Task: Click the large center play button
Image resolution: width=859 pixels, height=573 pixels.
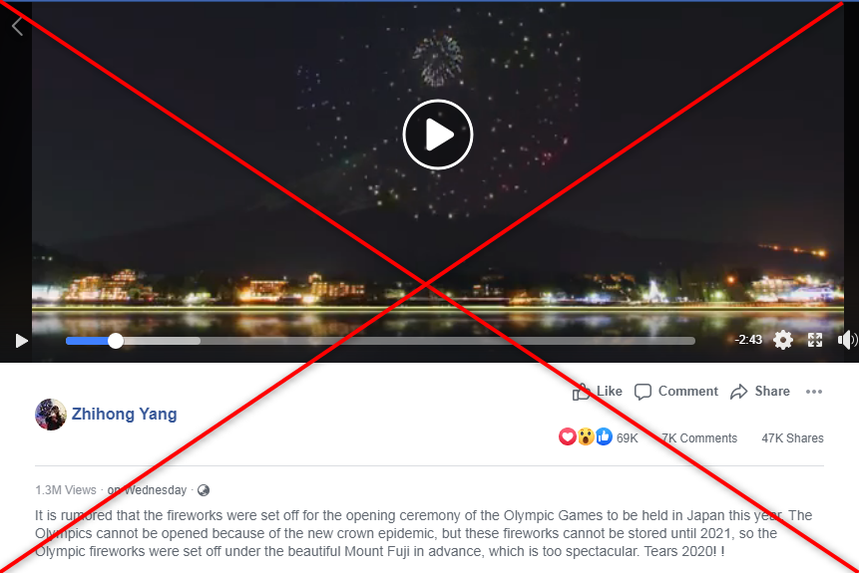Action: pyautogui.click(x=438, y=135)
